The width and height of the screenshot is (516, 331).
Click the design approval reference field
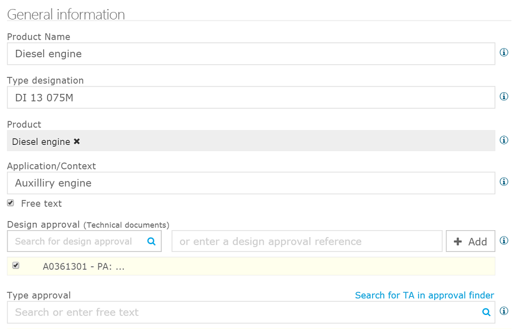pyautogui.click(x=307, y=242)
